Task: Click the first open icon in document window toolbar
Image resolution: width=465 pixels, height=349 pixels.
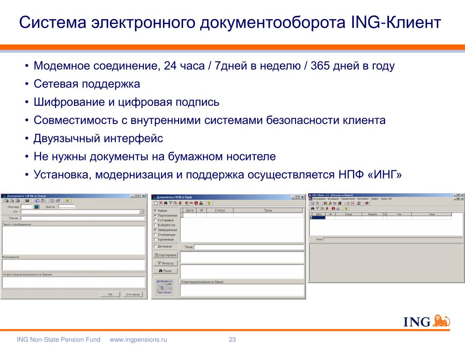Action: pyautogui.click(x=6, y=200)
